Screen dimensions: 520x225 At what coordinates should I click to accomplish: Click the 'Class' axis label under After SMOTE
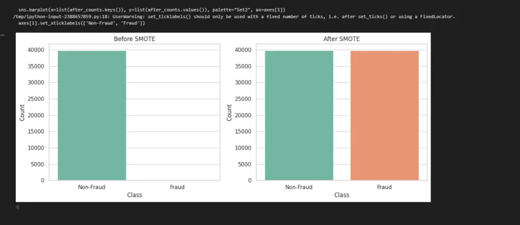point(341,195)
